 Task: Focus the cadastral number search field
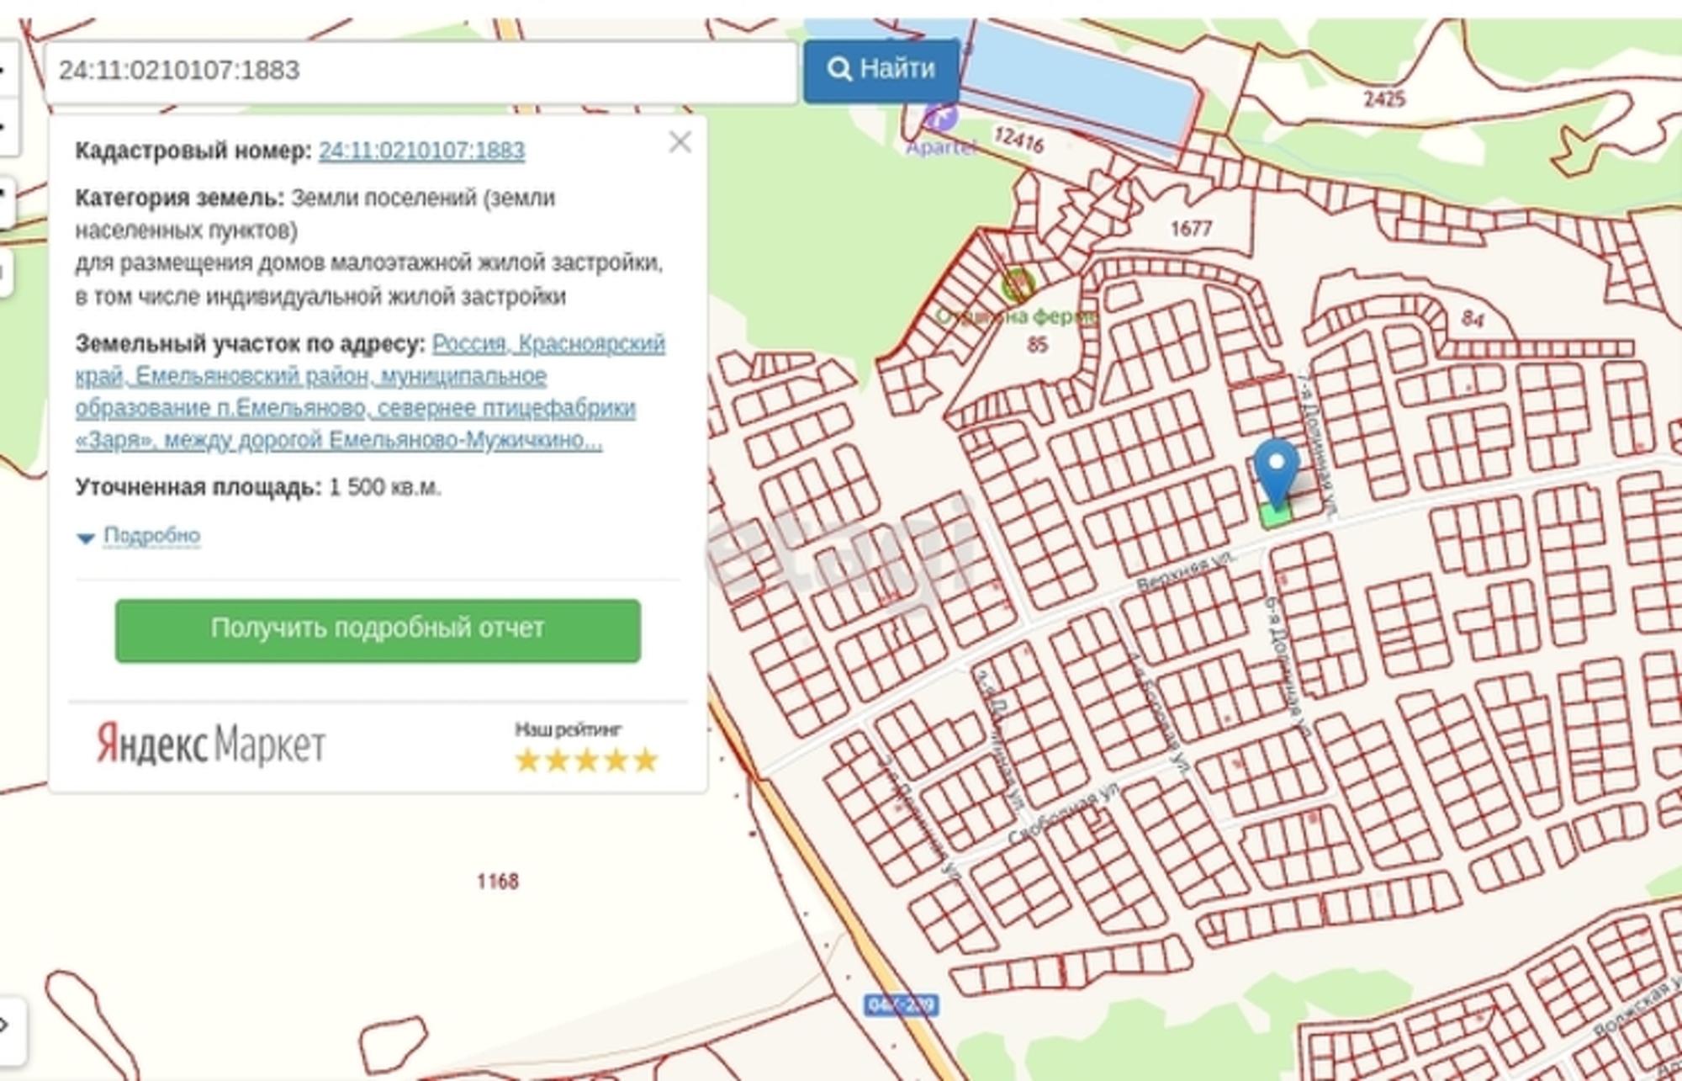click(x=420, y=71)
